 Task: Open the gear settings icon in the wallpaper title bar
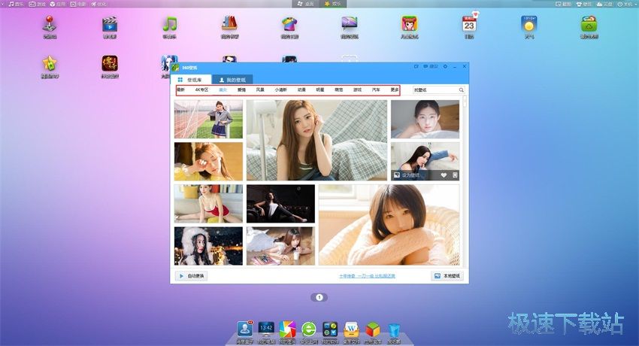pos(445,66)
